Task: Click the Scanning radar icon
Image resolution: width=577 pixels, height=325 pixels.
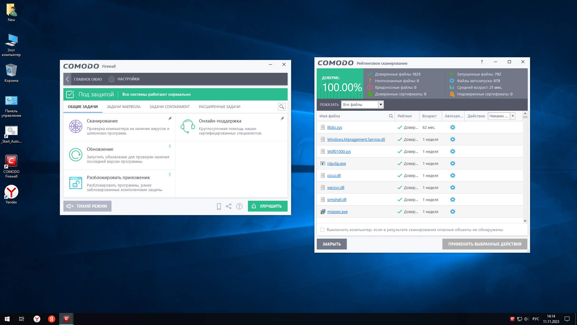Action: click(x=76, y=126)
